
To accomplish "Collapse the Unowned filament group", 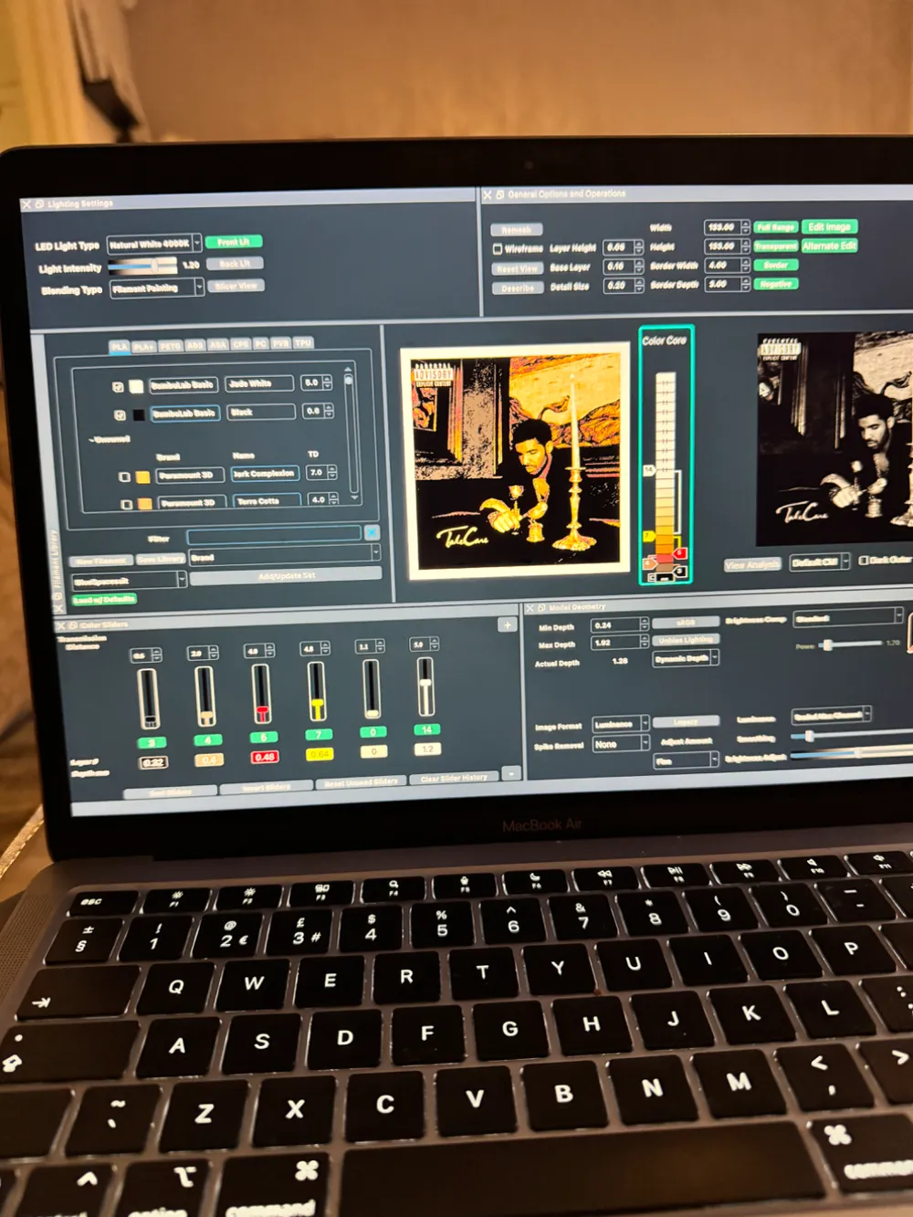I will 92,439.
